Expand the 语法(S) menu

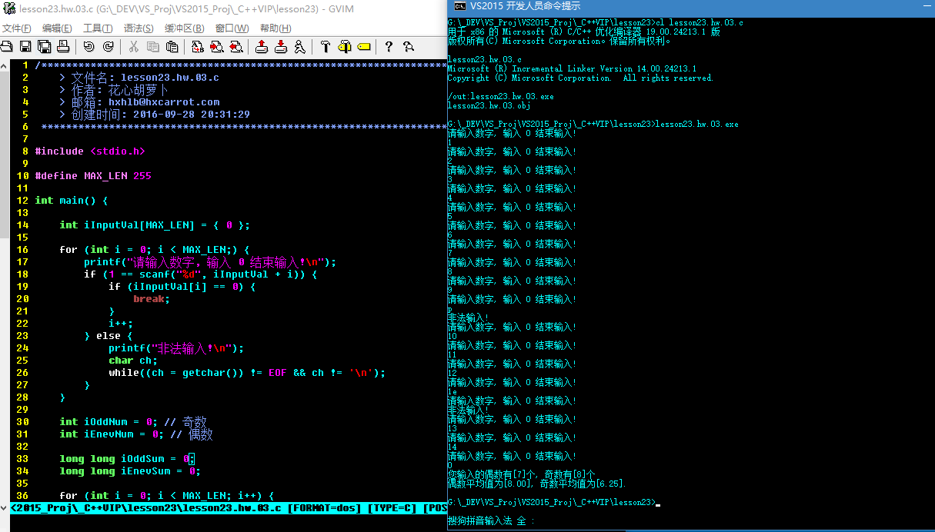(139, 28)
